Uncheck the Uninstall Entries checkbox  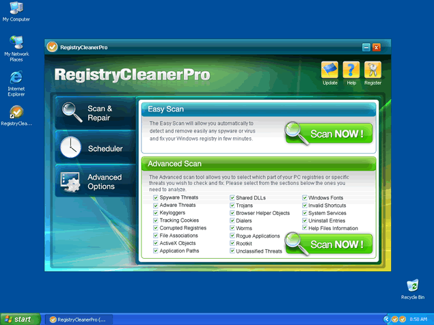305,221
